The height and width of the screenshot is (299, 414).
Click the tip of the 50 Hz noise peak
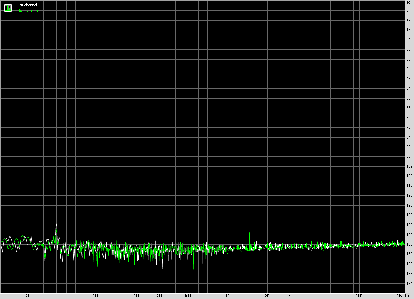tap(56, 222)
